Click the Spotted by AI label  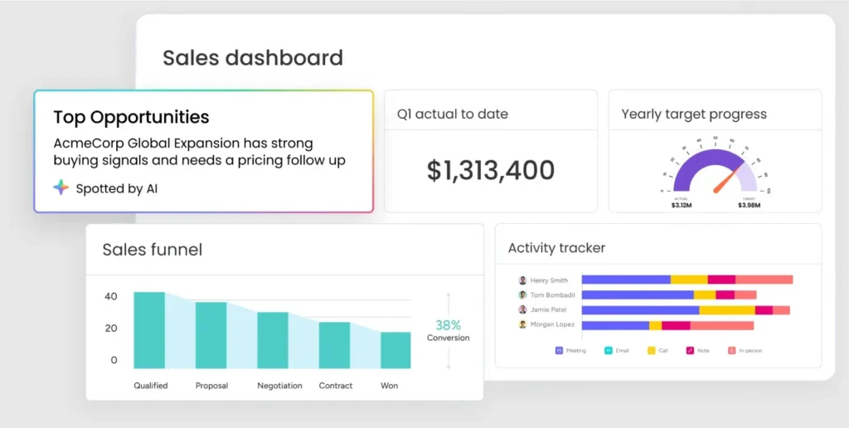click(x=117, y=188)
